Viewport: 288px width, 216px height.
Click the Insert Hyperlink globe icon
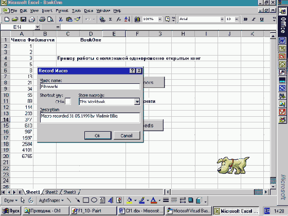102,19
